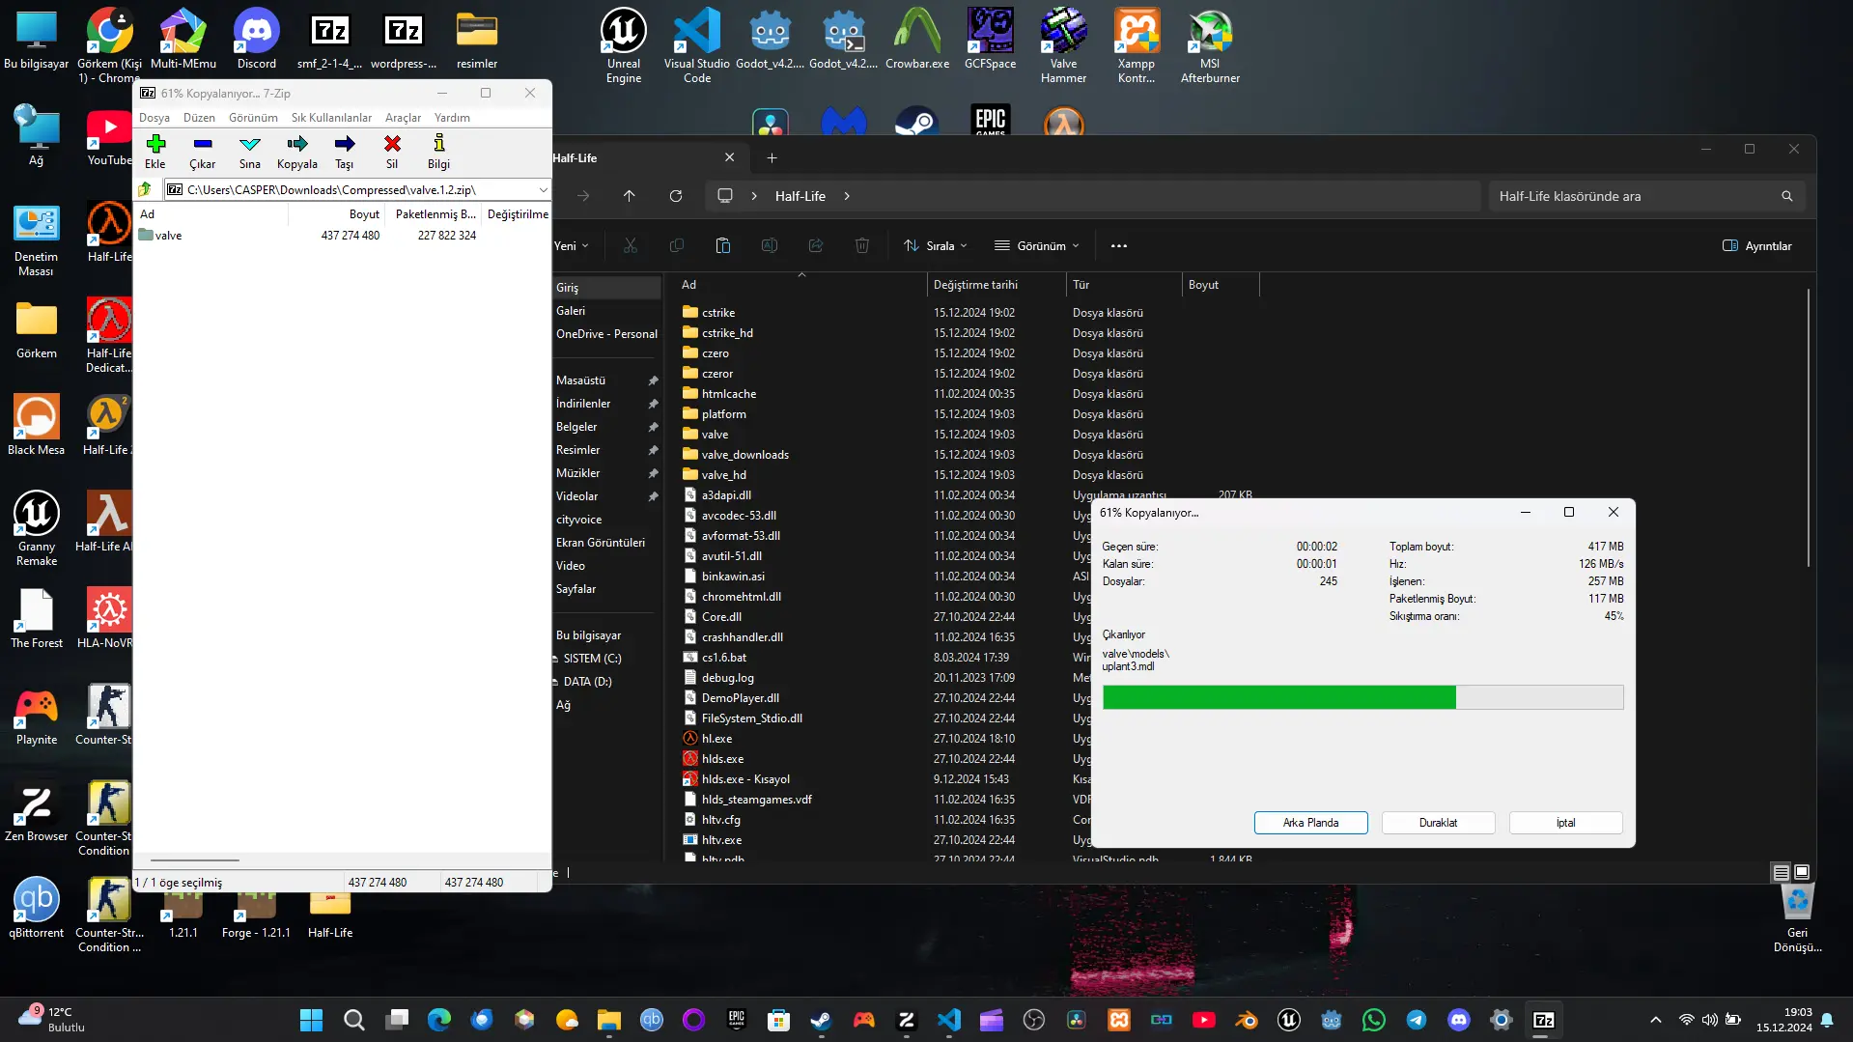Click the Kopyala (copy) icon in 7-Zip
Image resolution: width=1853 pixels, height=1042 pixels.
[297, 152]
